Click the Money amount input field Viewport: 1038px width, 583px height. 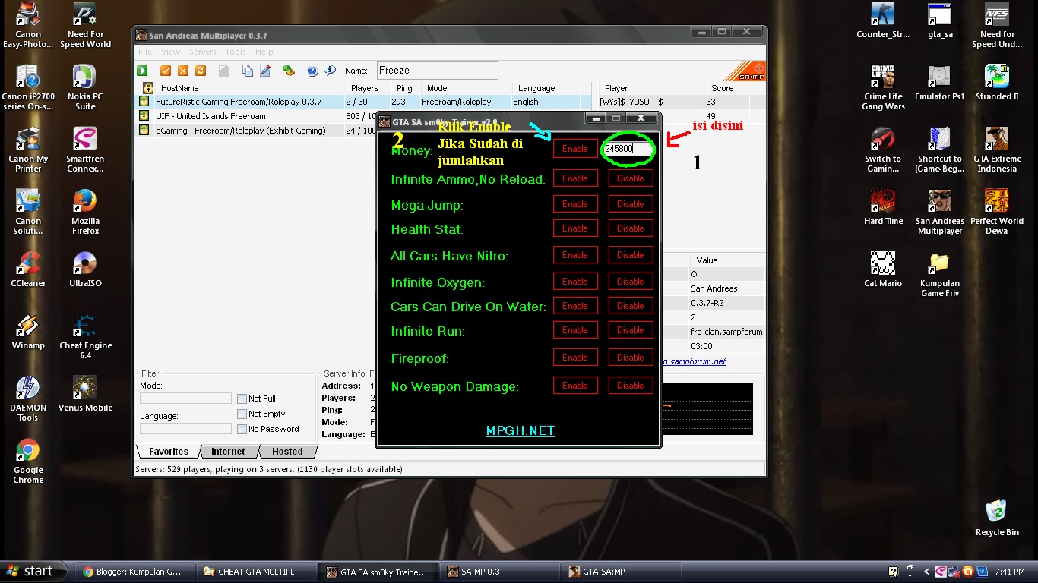(628, 149)
